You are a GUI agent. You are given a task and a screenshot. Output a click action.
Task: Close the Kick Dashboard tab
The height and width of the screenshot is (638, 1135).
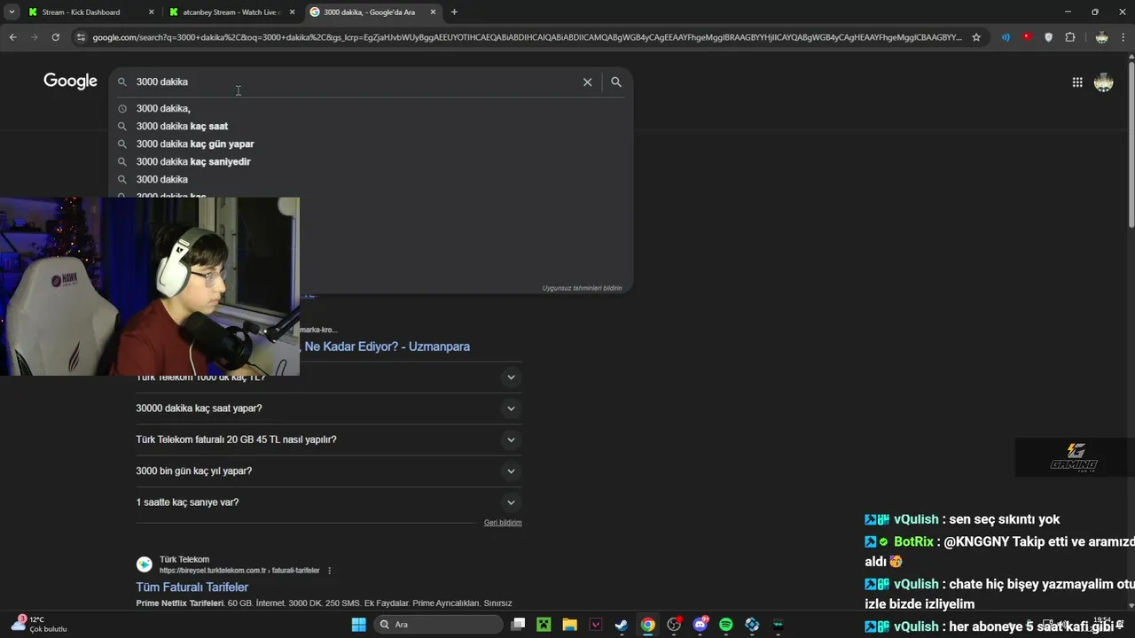coord(151,12)
